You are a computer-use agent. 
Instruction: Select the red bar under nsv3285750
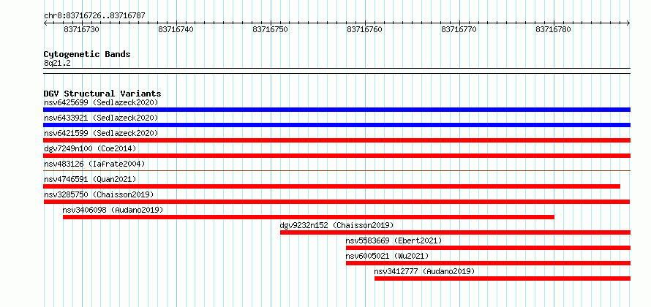(336, 202)
